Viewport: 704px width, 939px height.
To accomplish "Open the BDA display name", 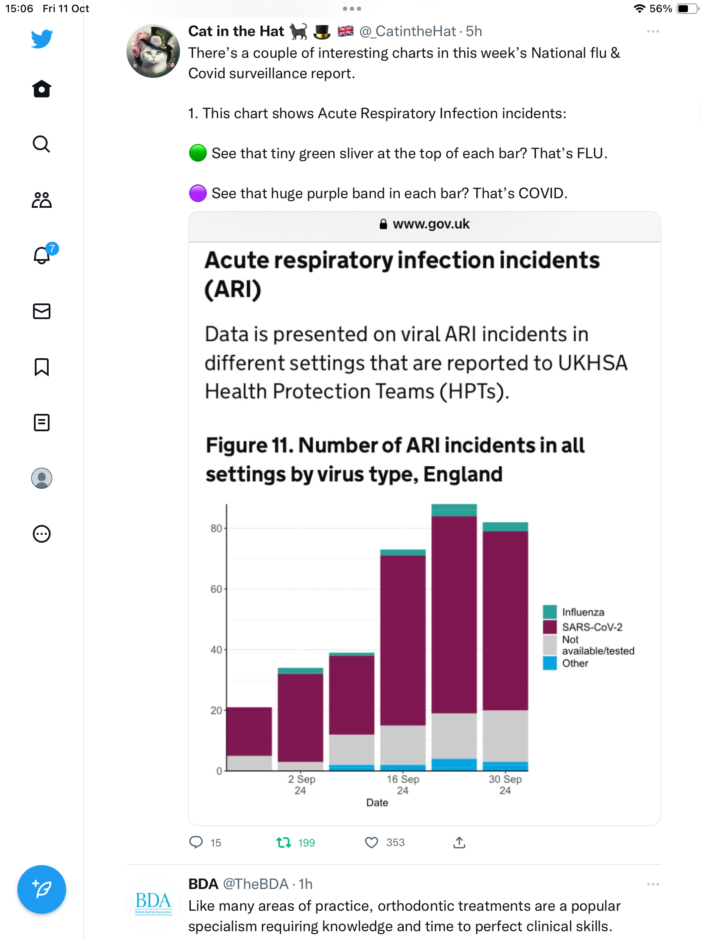I will tap(203, 884).
